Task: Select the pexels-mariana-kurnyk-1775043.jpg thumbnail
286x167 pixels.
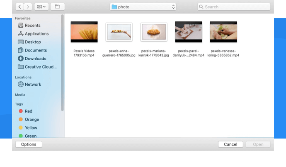Action: 154,32
